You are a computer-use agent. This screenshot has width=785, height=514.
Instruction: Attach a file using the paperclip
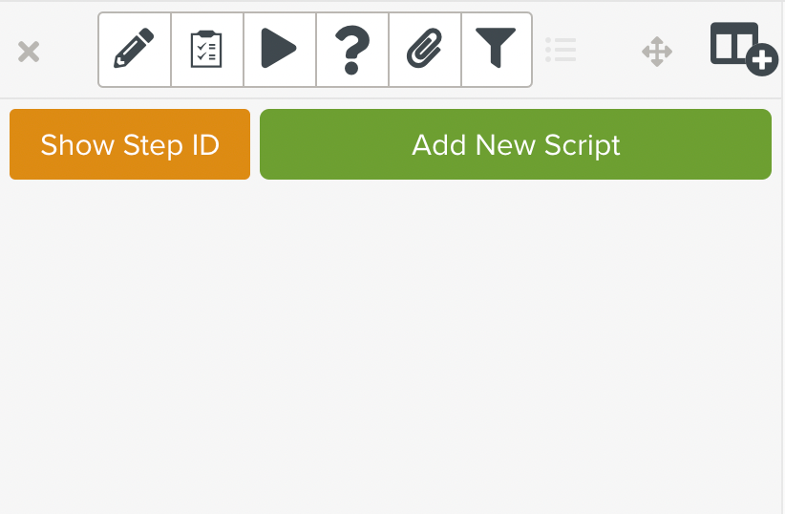coord(424,50)
